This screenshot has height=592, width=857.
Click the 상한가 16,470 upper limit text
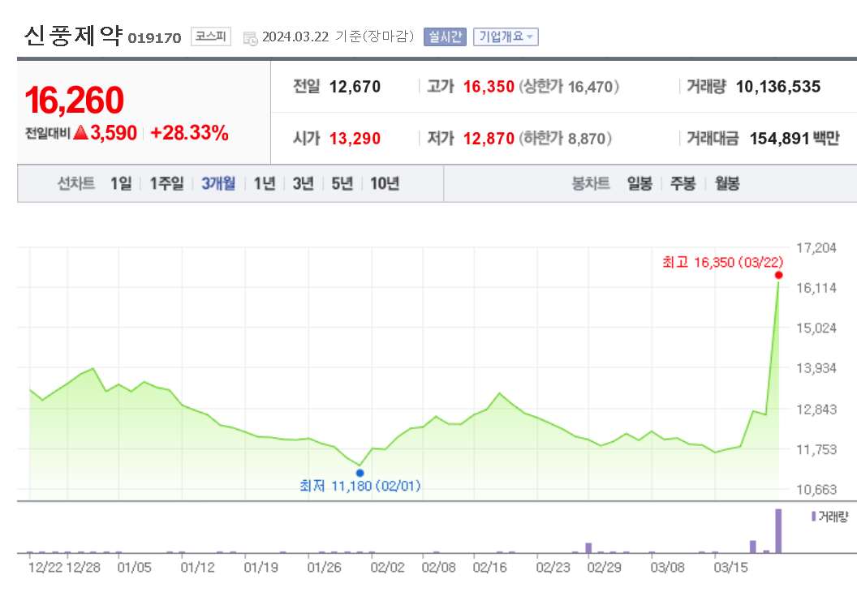coord(568,86)
